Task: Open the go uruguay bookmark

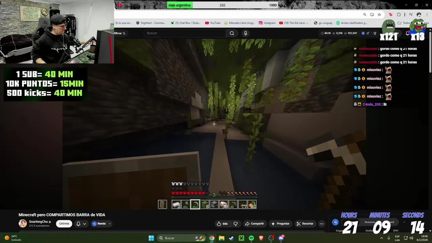Action: pyautogui.click(x=323, y=23)
